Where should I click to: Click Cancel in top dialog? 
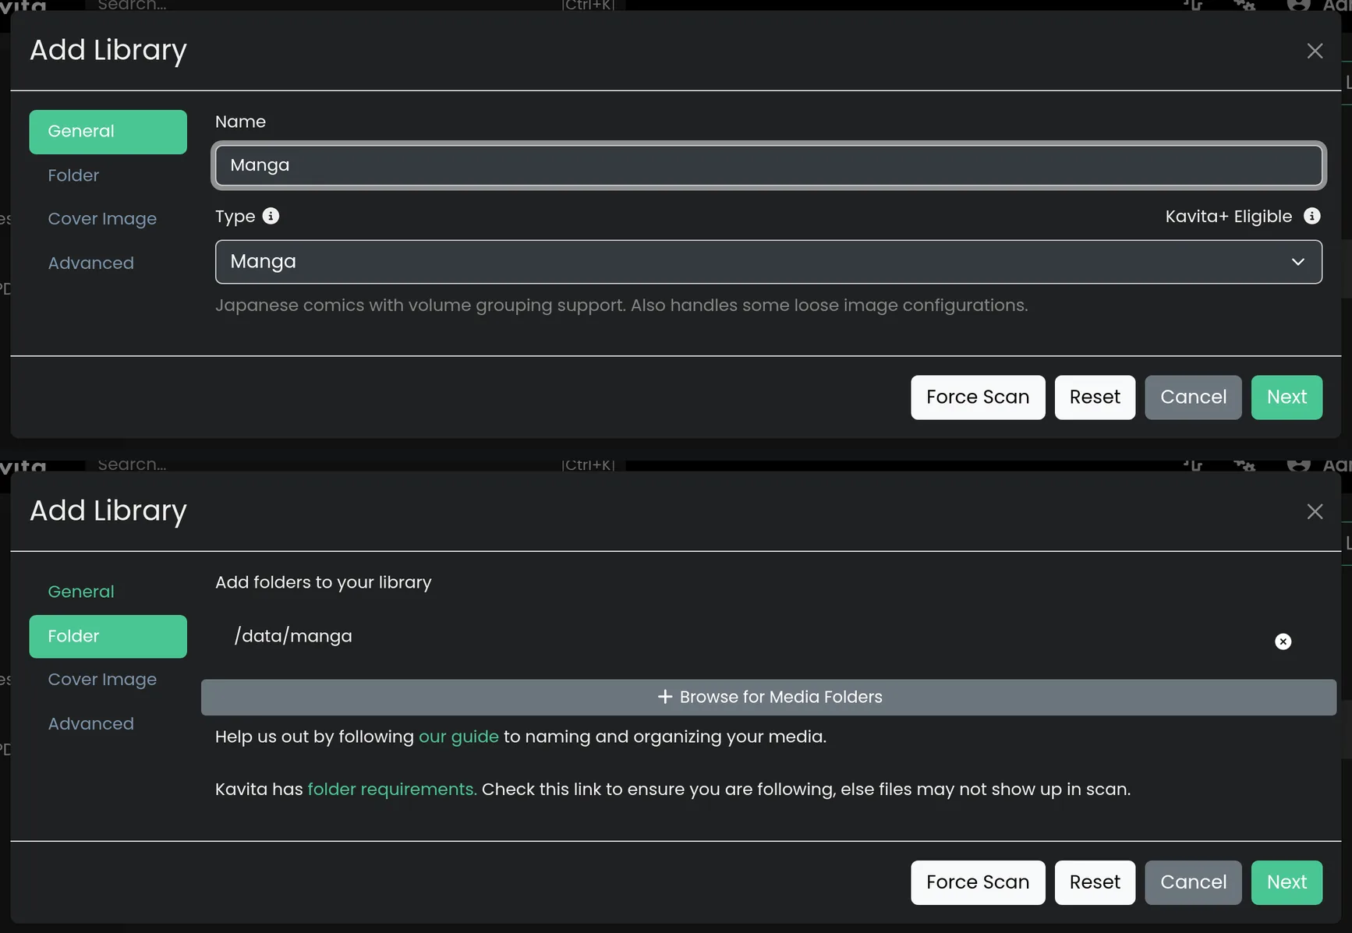1193,398
